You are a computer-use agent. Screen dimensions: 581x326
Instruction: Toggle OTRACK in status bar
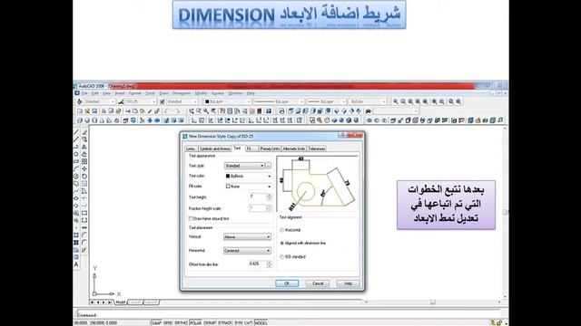click(x=225, y=322)
